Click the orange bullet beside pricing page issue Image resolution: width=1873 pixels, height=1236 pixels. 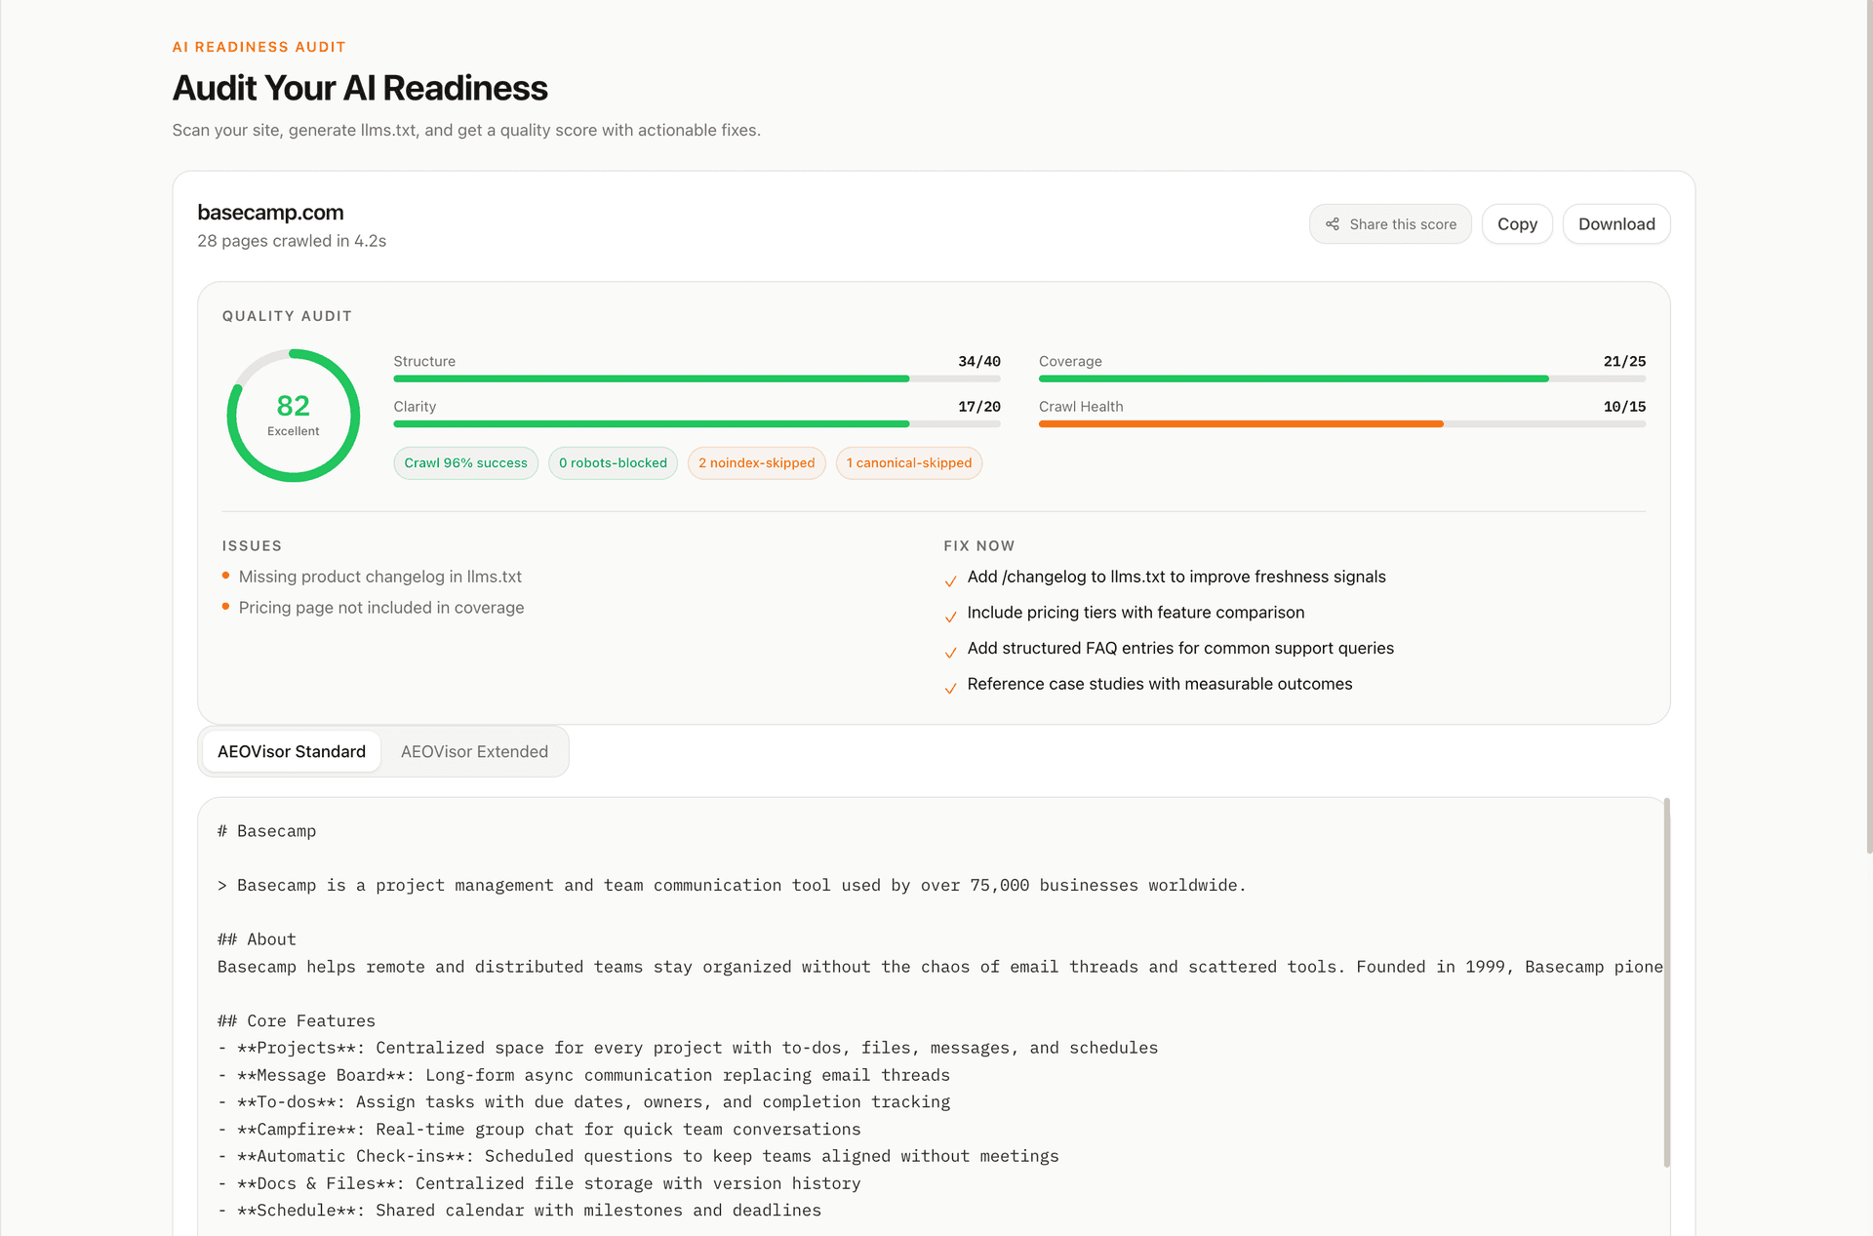224,606
